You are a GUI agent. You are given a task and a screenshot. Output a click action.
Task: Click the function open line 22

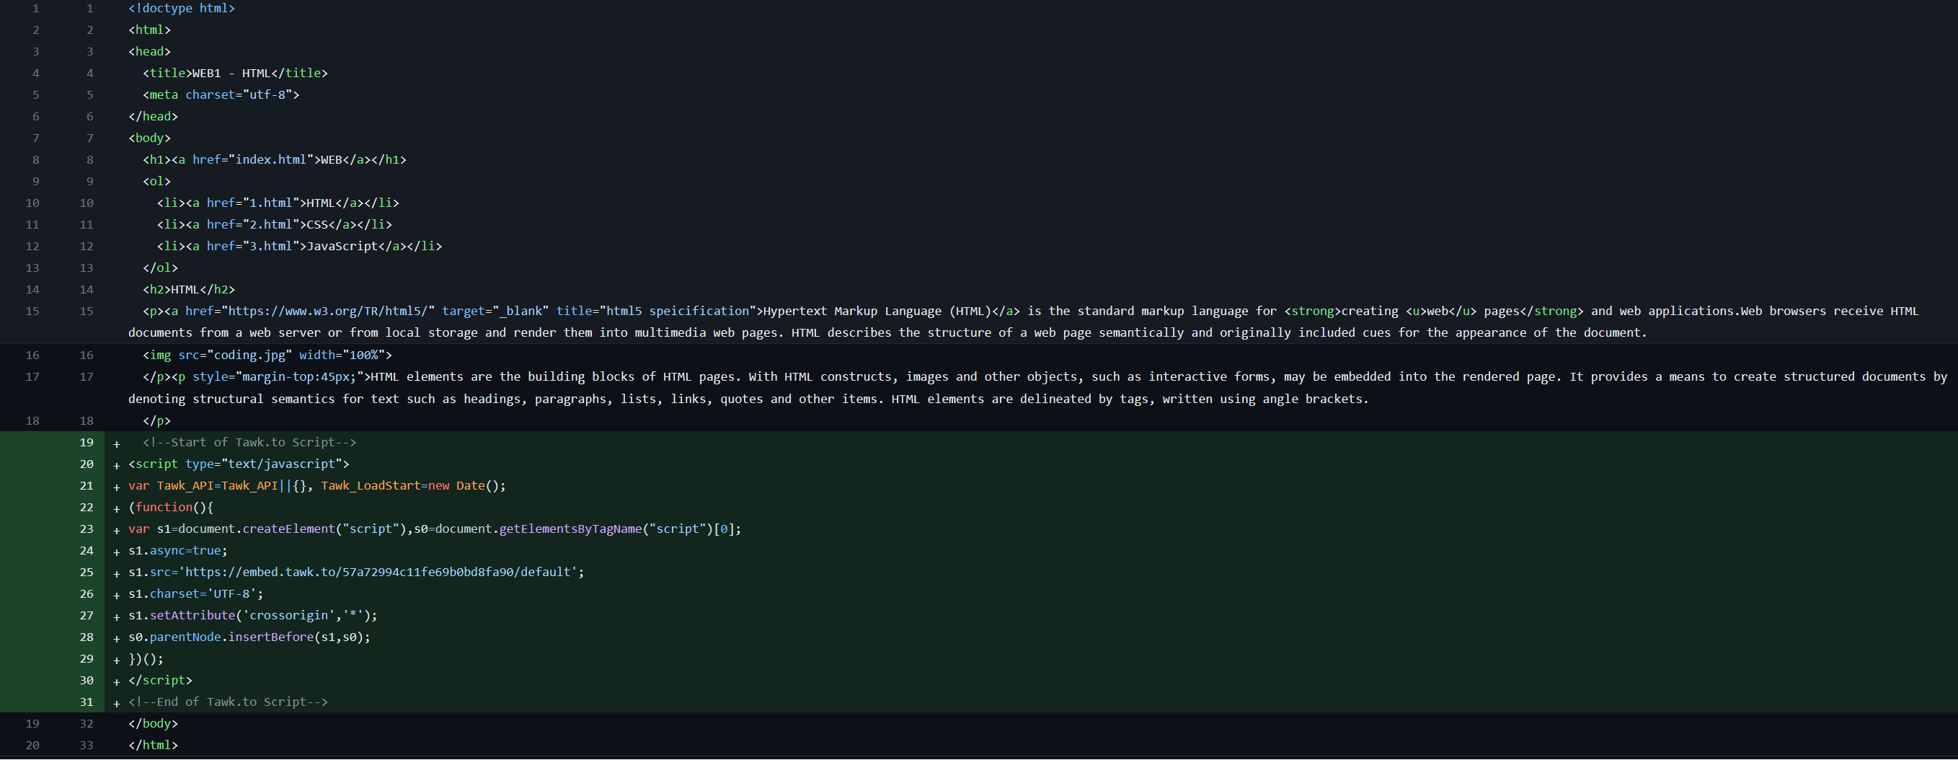pos(171,507)
